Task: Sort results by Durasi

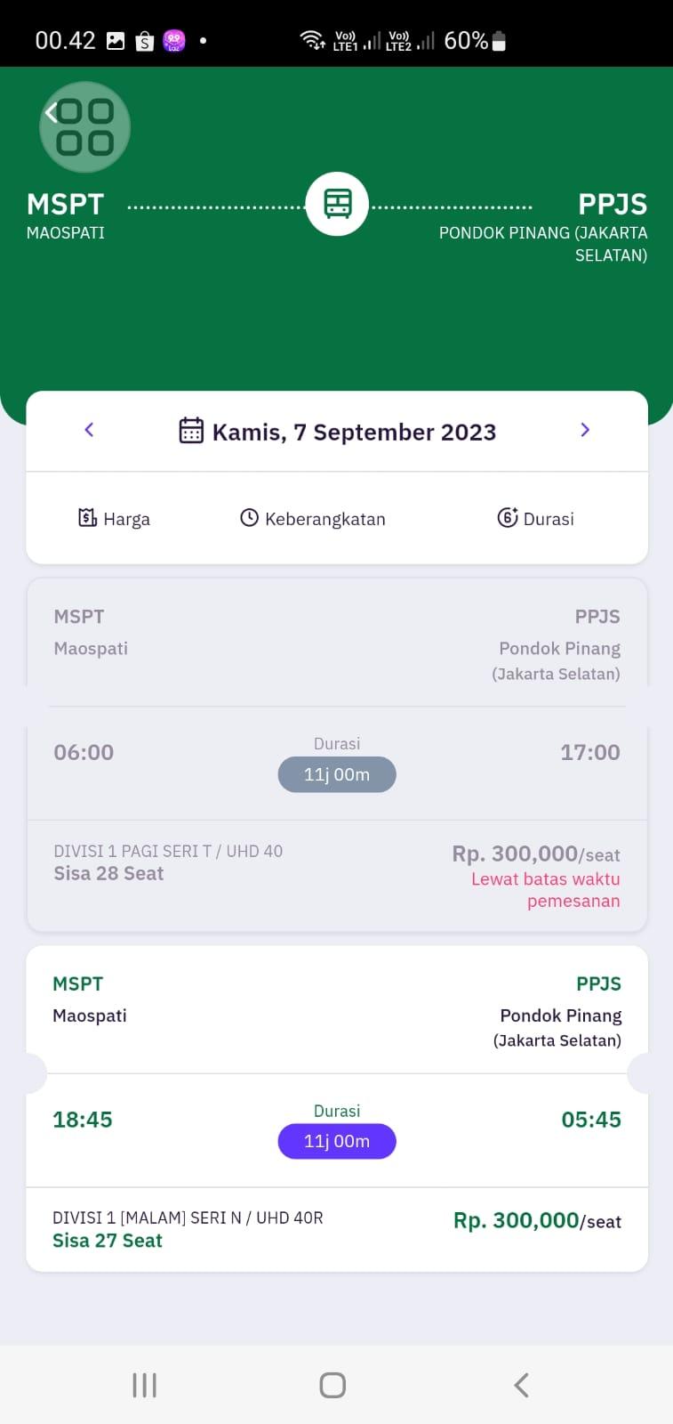Action: (536, 518)
